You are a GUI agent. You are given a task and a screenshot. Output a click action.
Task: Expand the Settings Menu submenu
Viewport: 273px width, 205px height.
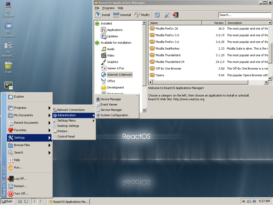click(67, 120)
